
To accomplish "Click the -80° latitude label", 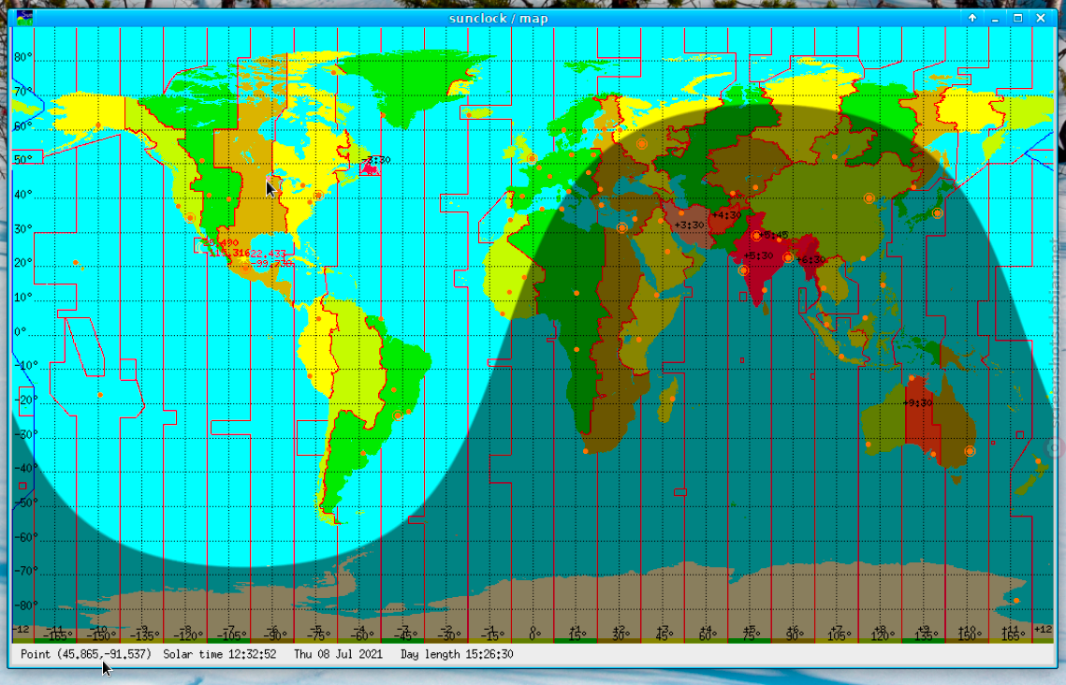I will click(24, 605).
